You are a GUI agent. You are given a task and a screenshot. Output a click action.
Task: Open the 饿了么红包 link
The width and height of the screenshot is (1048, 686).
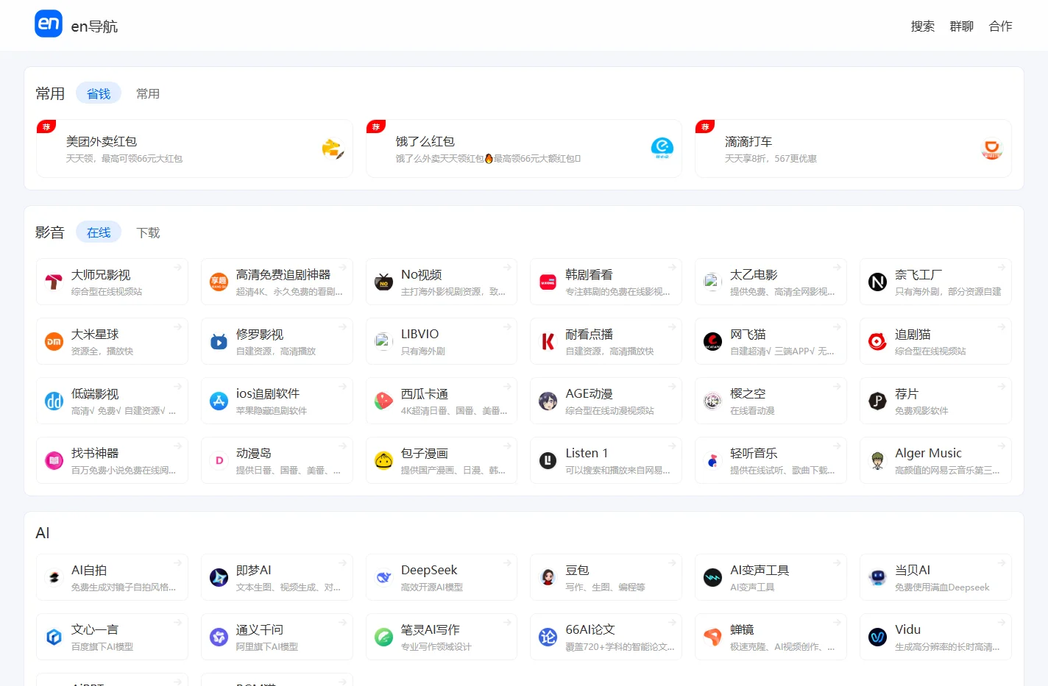pyautogui.click(x=524, y=149)
